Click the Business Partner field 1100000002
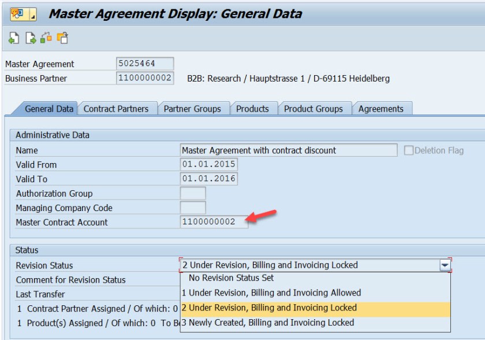 pos(145,78)
